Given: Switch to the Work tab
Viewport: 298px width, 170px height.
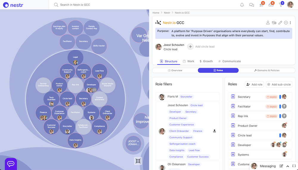Looking at the screenshot, I should click(x=189, y=61).
